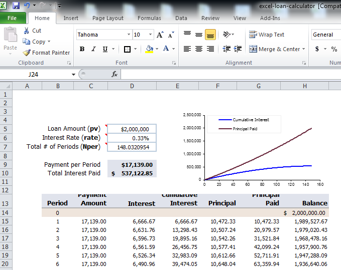Open Font Color palette dropdown arrow

click(174, 49)
